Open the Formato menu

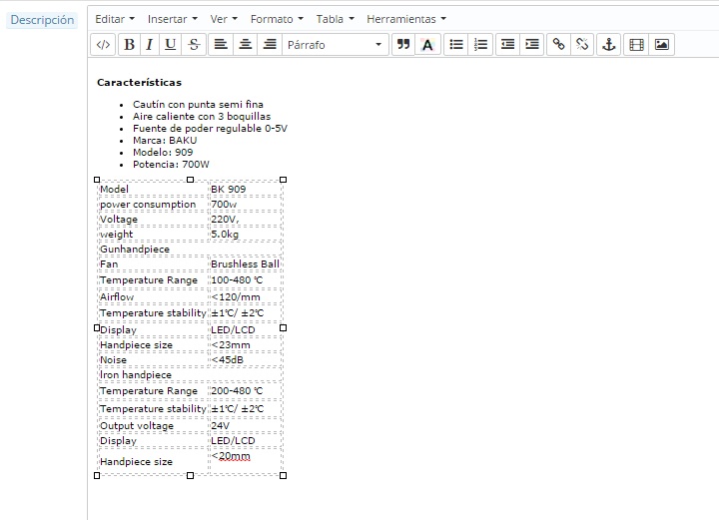(277, 19)
